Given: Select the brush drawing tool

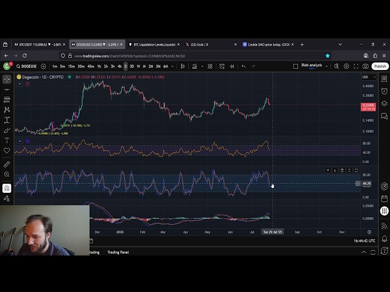Looking at the screenshot, I should click(7, 130).
